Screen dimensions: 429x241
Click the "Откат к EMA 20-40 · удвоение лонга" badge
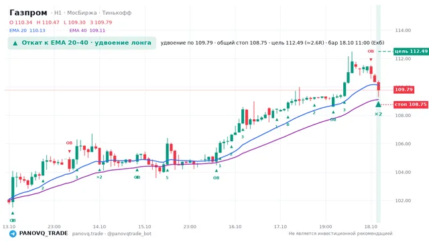[82, 43]
